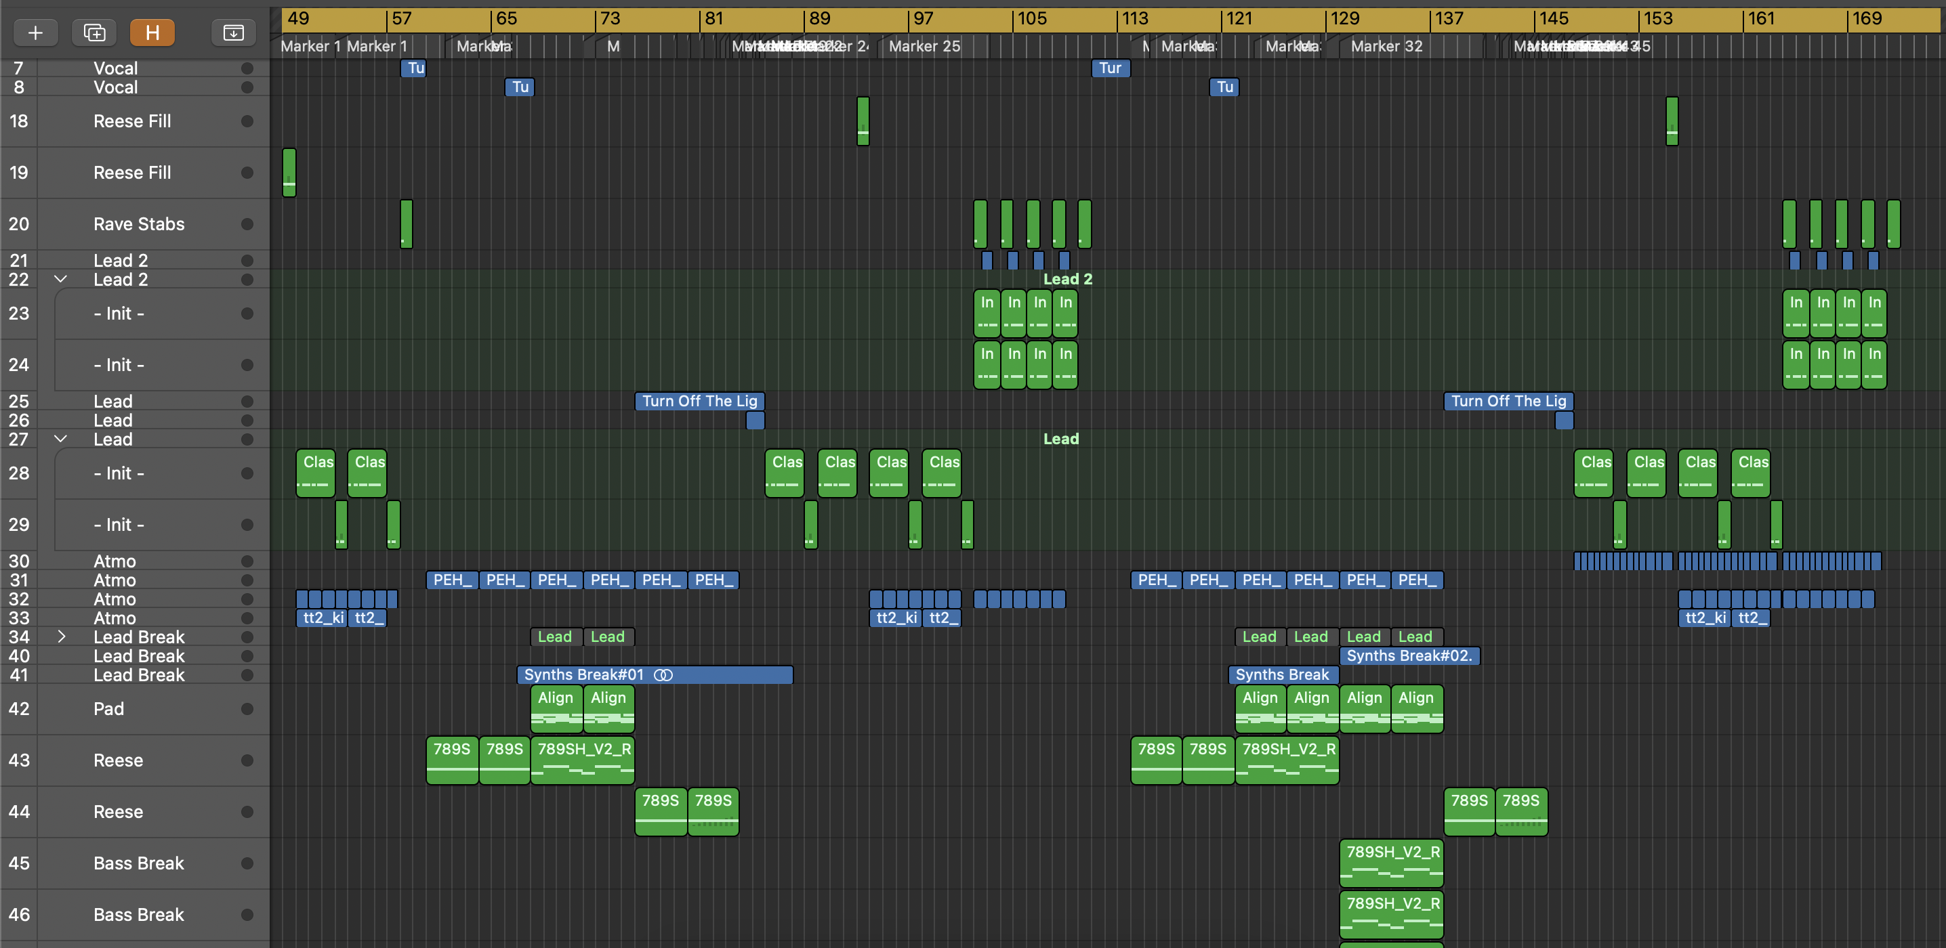This screenshot has width=1946, height=948.
Task: Click the add new track plus button
Action: click(x=35, y=33)
